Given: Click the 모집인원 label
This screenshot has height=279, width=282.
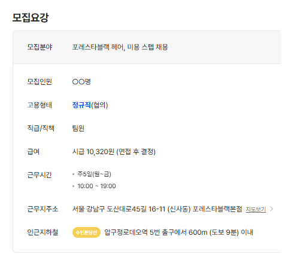Looking at the screenshot, I should [40, 82].
